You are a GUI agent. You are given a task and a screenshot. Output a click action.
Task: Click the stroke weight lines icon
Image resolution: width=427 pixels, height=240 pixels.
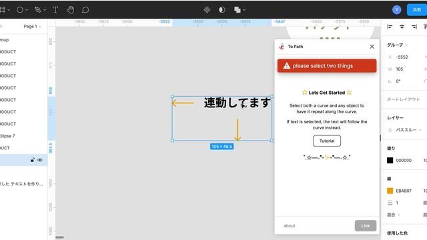coord(390,203)
